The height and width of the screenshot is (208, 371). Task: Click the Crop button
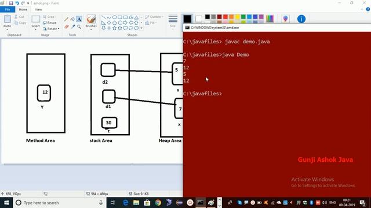pos(49,17)
